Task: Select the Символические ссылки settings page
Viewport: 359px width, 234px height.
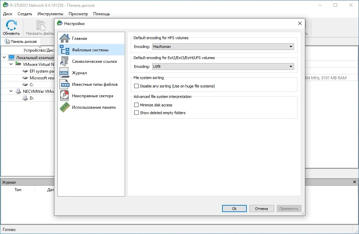Action: (x=91, y=61)
